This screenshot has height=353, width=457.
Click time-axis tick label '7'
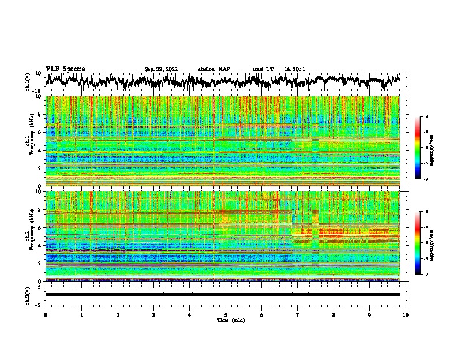click(x=298, y=315)
